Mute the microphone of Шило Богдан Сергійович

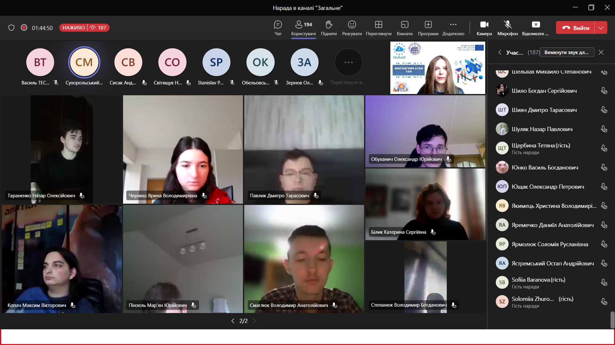[604, 91]
